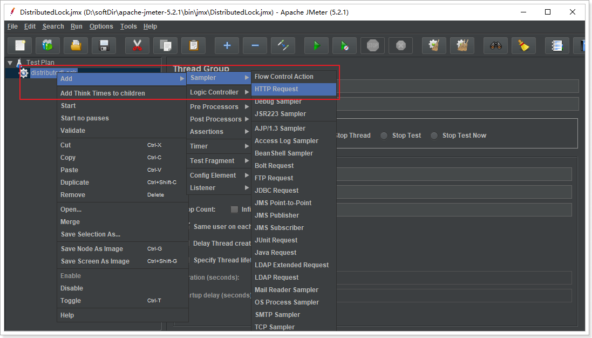Toggle the Infinite loop count checkbox
The height and width of the screenshot is (338, 592).
pyautogui.click(x=234, y=209)
